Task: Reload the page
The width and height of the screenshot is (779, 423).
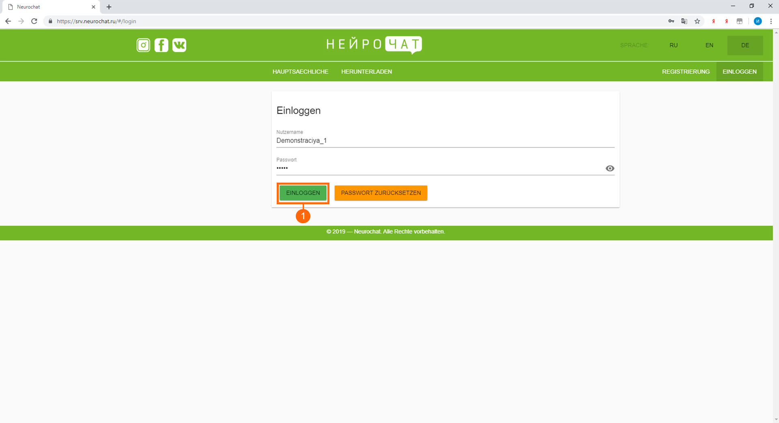Action: click(x=34, y=22)
